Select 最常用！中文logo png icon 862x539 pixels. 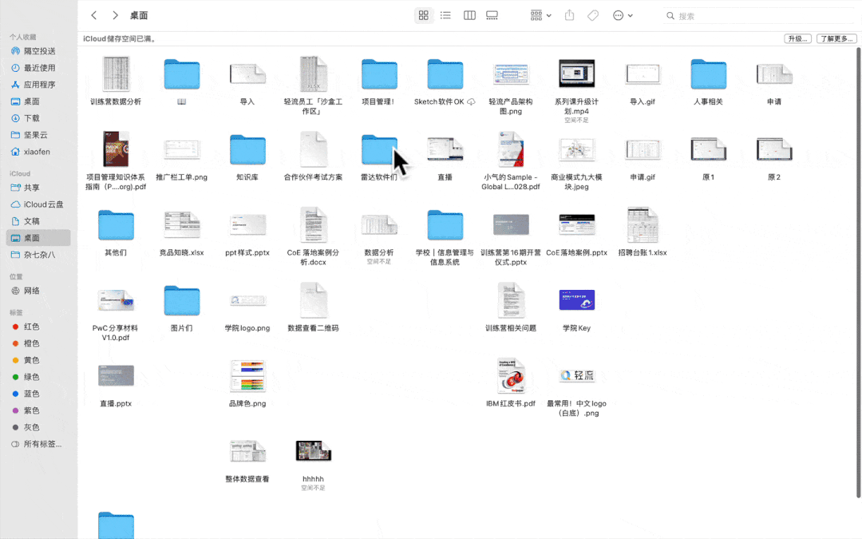click(577, 375)
